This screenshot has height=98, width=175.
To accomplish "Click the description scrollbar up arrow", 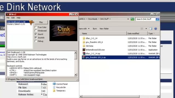I will 75,53.
